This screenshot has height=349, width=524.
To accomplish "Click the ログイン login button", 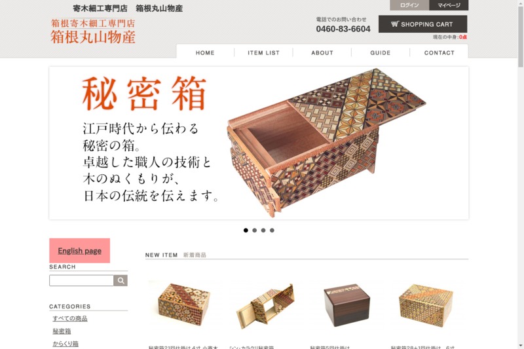I will pos(409,5).
